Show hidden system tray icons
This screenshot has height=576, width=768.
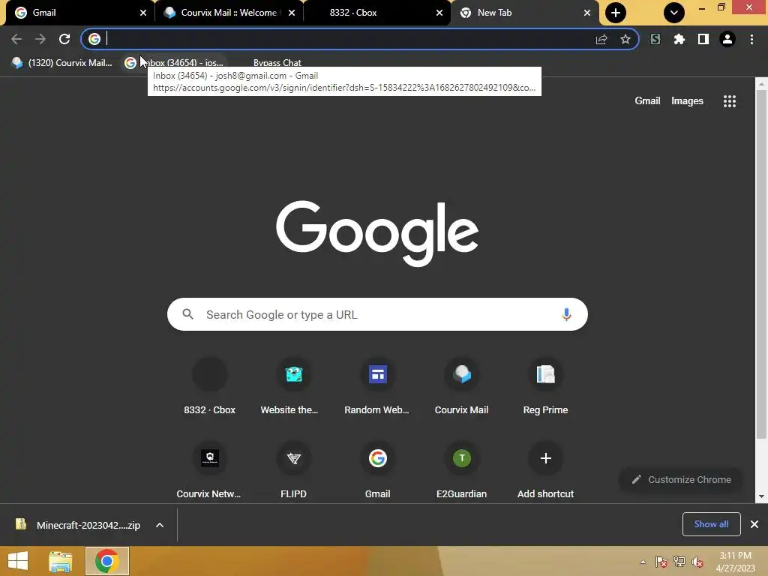point(643,562)
